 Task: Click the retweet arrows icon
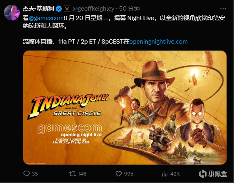[x=72, y=174]
